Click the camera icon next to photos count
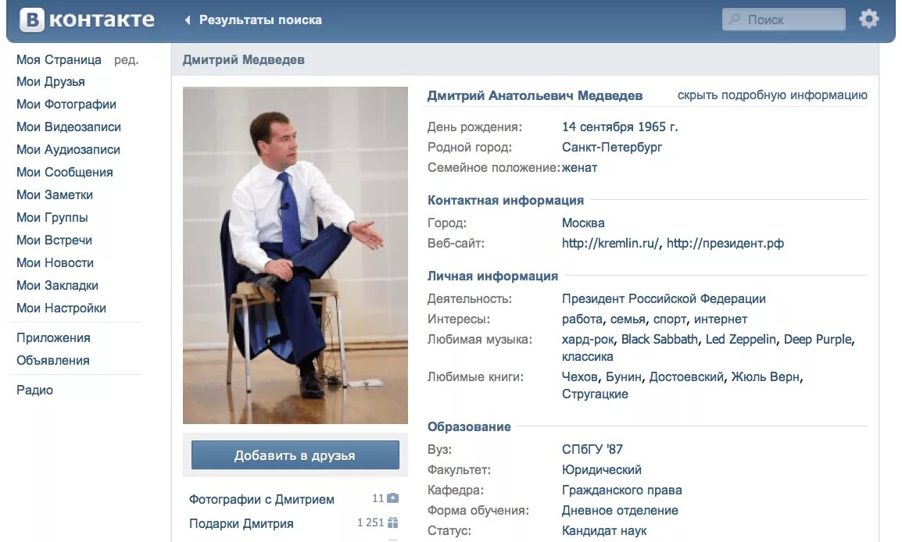The width and height of the screenshot is (902, 542). coord(393,497)
